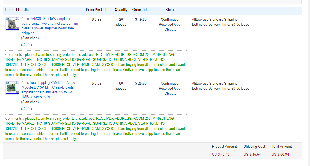Screen dimensions: 310x166
Task: Click the $ 19.80 order total for PAM8610
Action: coord(141,20)
